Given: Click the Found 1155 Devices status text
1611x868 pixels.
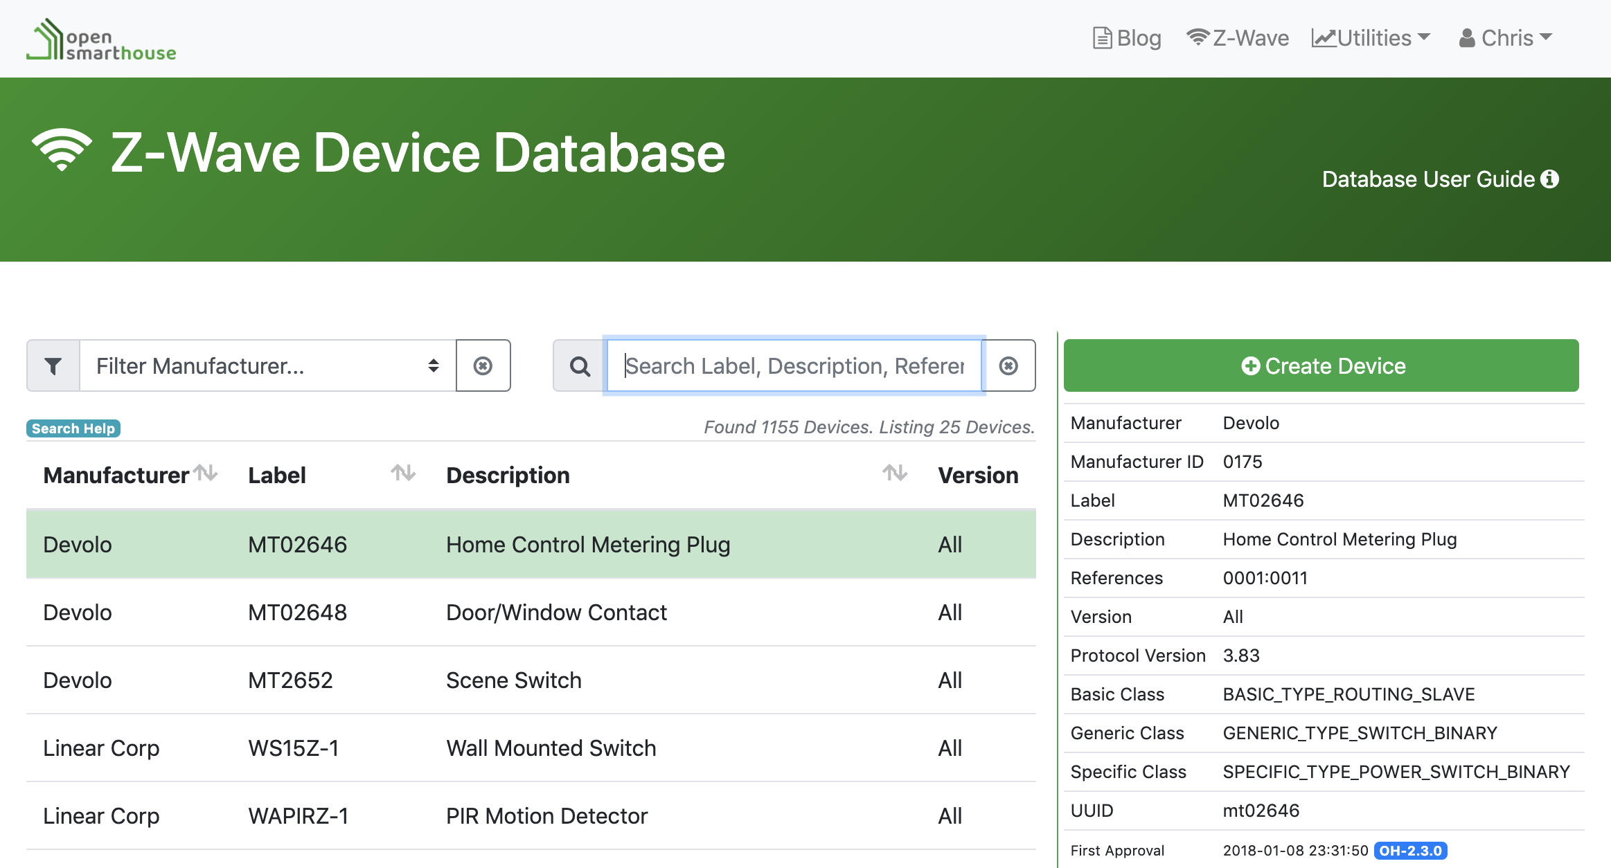Looking at the screenshot, I should pyautogui.click(x=869, y=427).
